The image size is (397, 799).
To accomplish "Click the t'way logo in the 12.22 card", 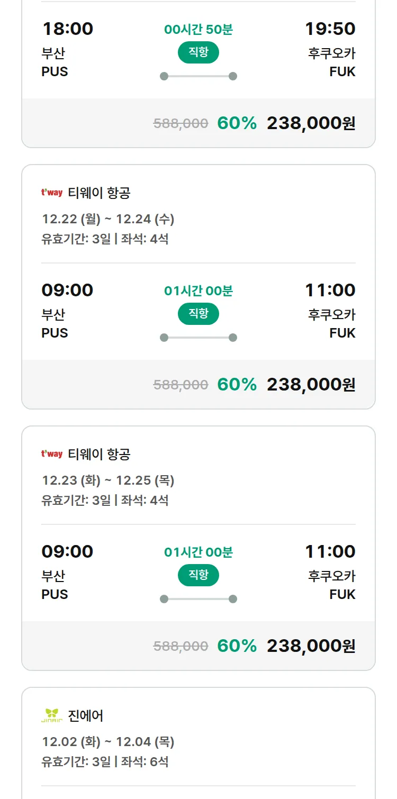I will coord(52,193).
